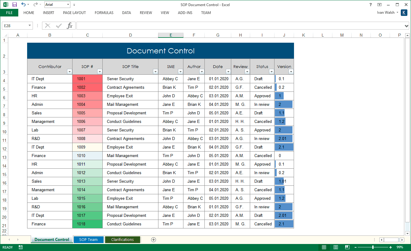Screen dimensions: 411x251
Task: Adjust the zoom slider in the status bar
Action: (372, 247)
